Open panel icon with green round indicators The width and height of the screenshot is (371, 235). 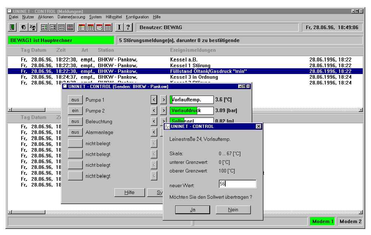(44, 27)
